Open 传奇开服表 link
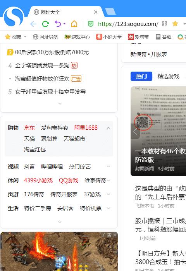 coord(64,194)
